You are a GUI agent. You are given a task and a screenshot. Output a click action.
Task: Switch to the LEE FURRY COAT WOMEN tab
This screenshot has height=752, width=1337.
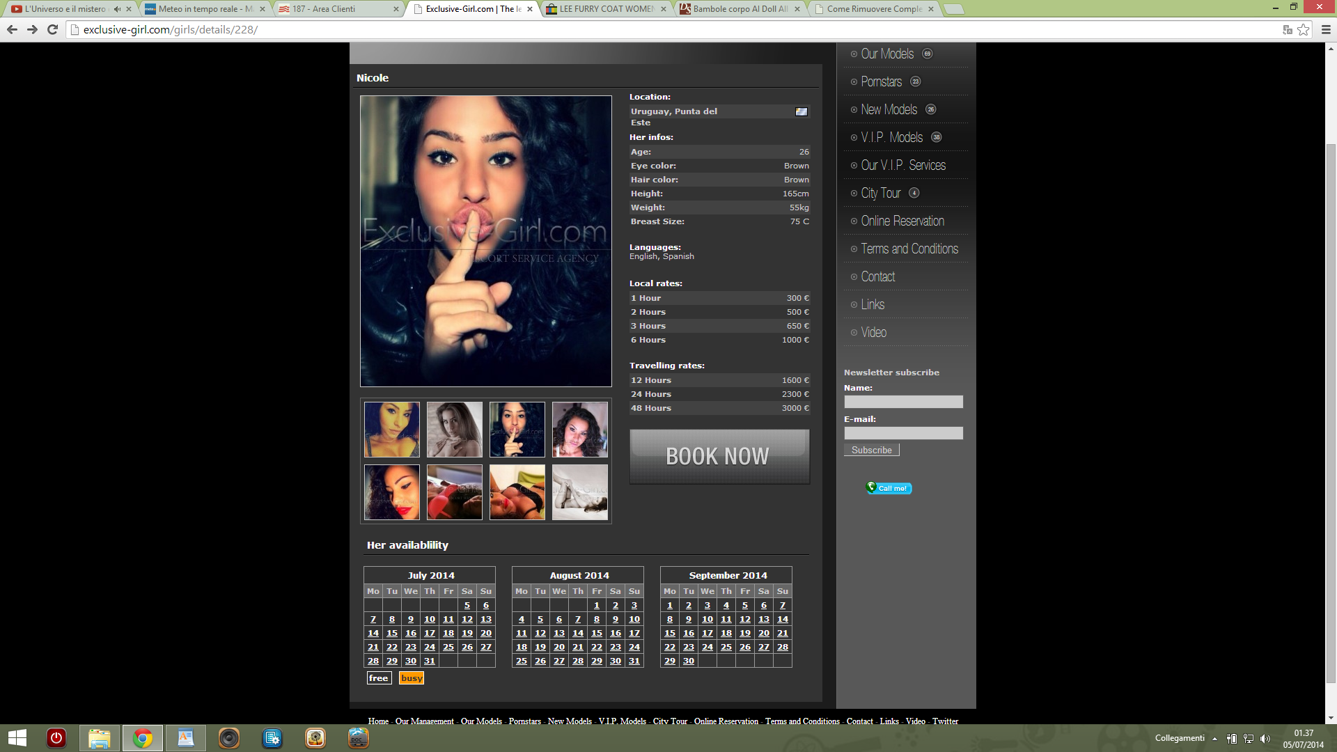(x=604, y=9)
